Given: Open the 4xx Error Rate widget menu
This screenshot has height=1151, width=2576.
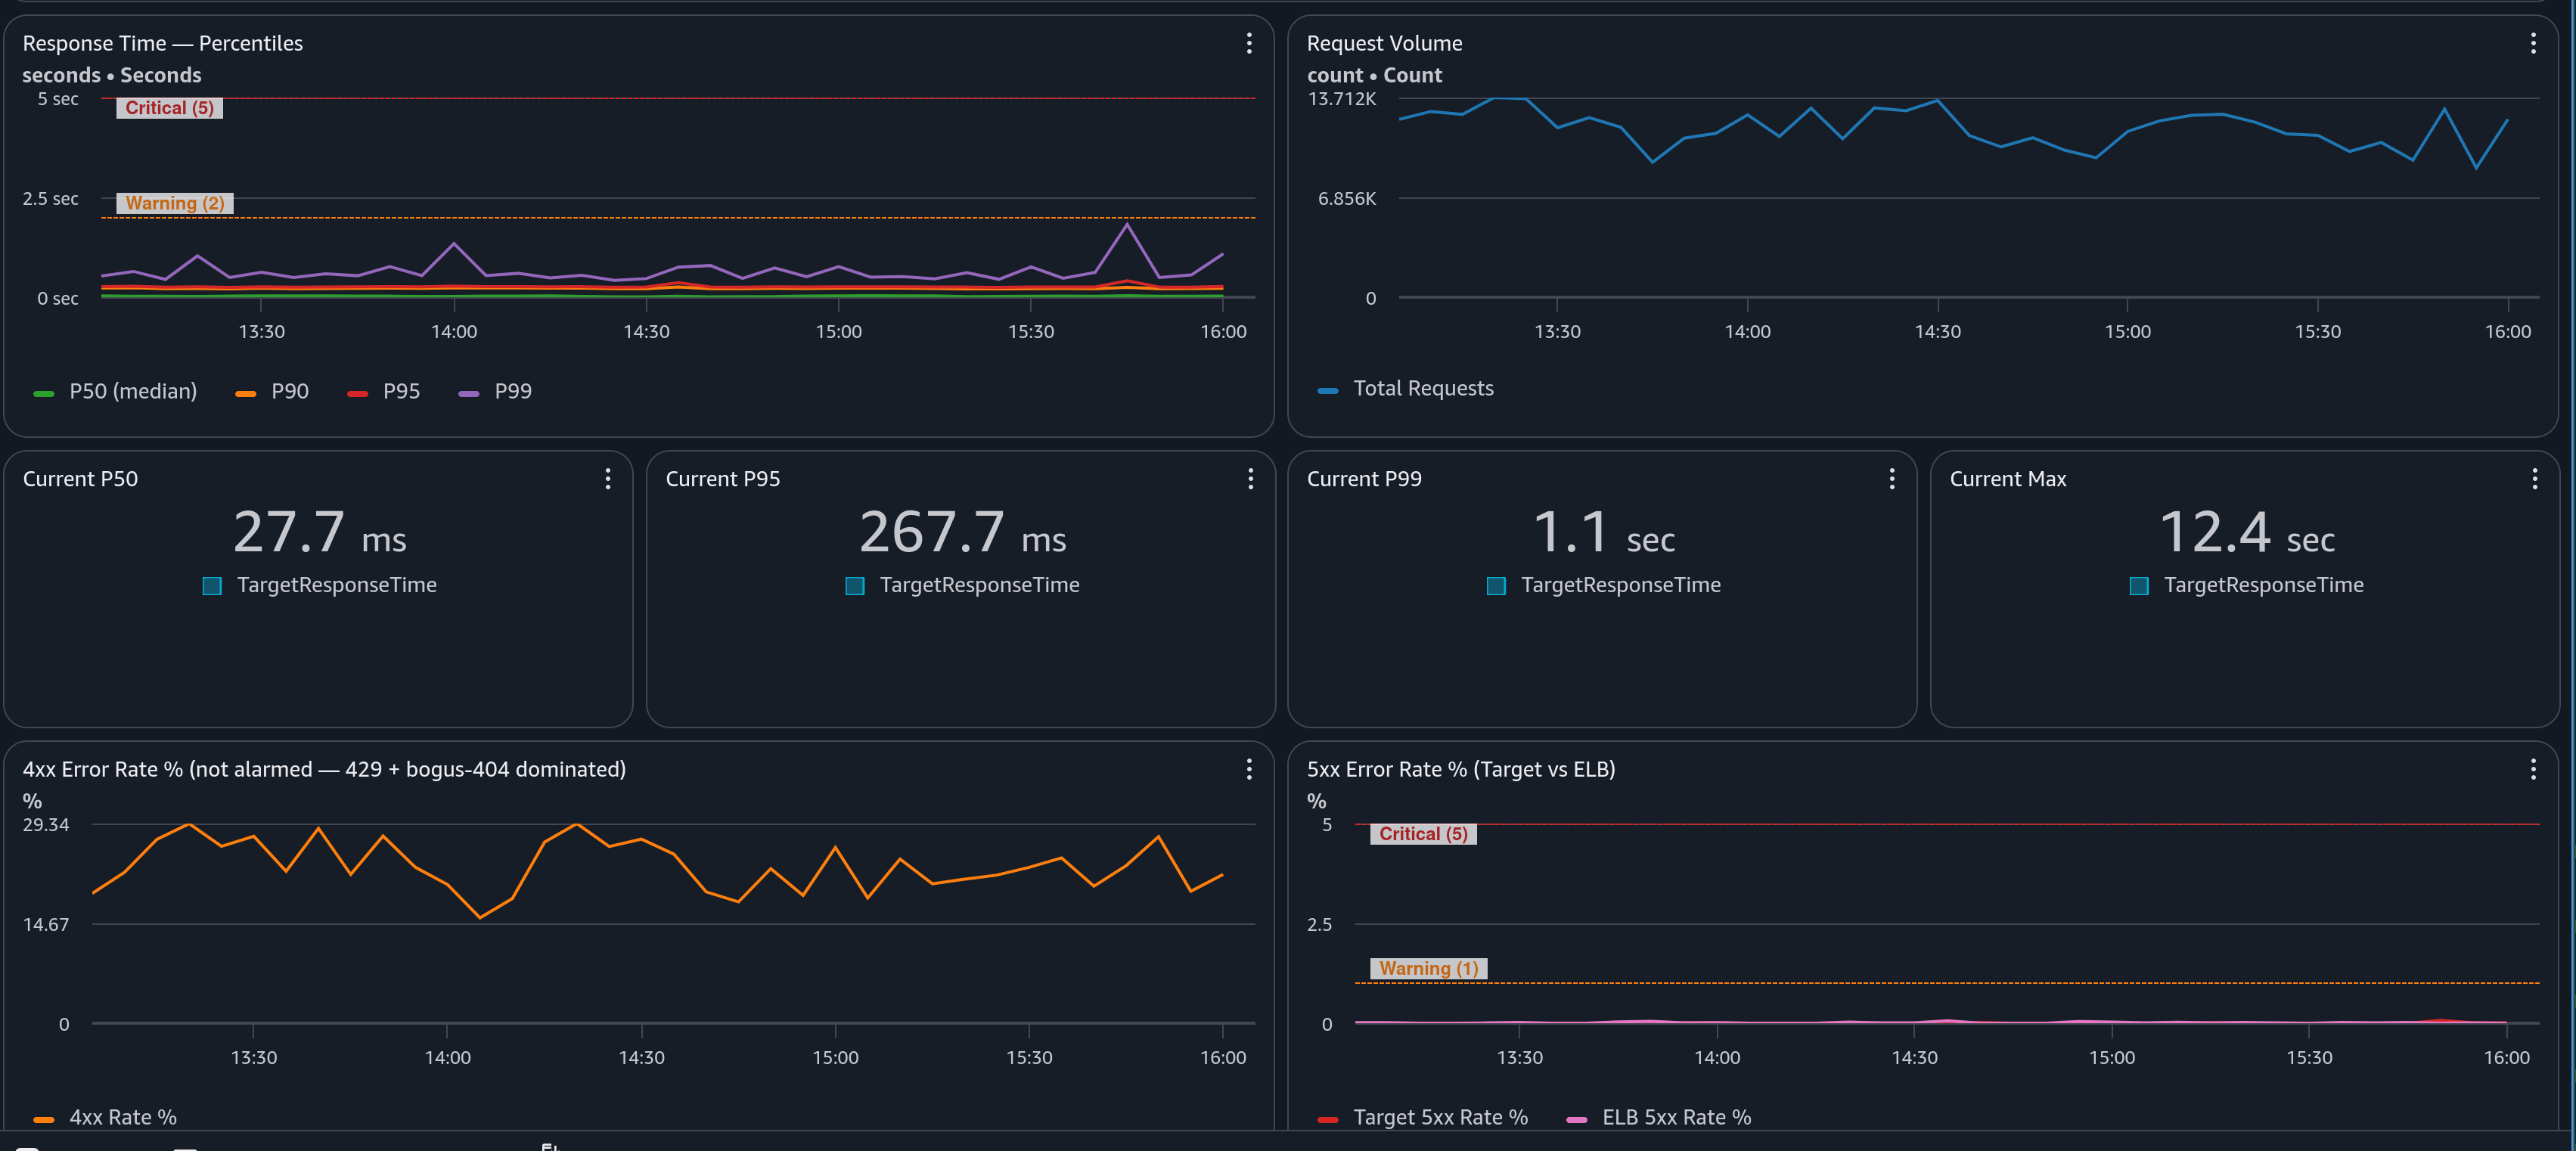Looking at the screenshot, I should tap(1249, 769).
